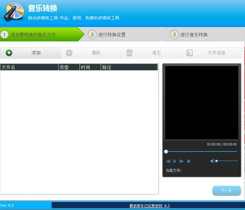Screen dimensions: 245x210
Task: Click the 路径 column header
Action: (x=129, y=67)
